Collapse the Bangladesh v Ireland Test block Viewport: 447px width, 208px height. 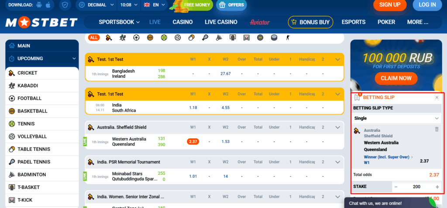[x=338, y=60]
